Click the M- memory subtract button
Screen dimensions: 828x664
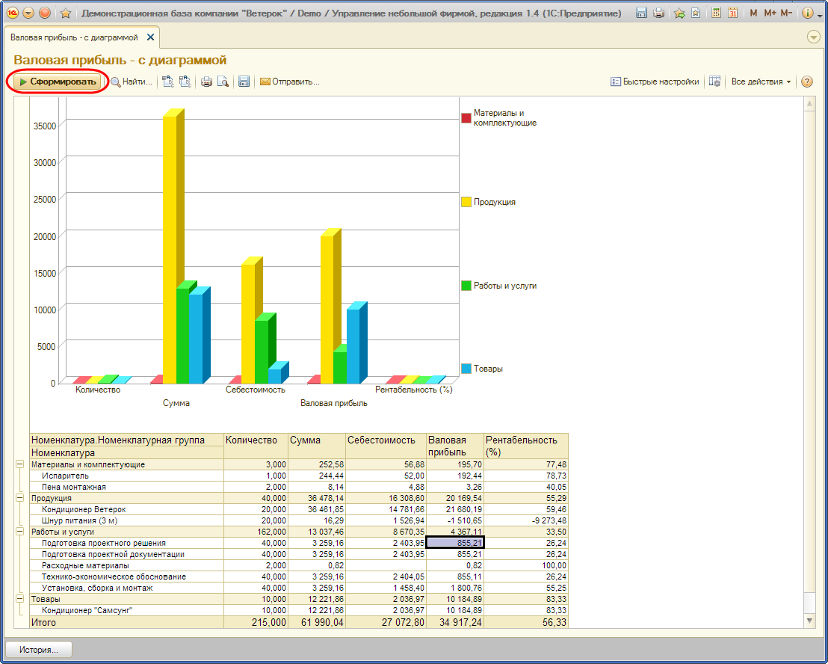(786, 13)
